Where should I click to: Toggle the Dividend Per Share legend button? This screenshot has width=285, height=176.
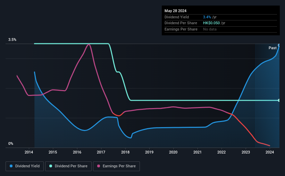pyautogui.click(x=68, y=166)
